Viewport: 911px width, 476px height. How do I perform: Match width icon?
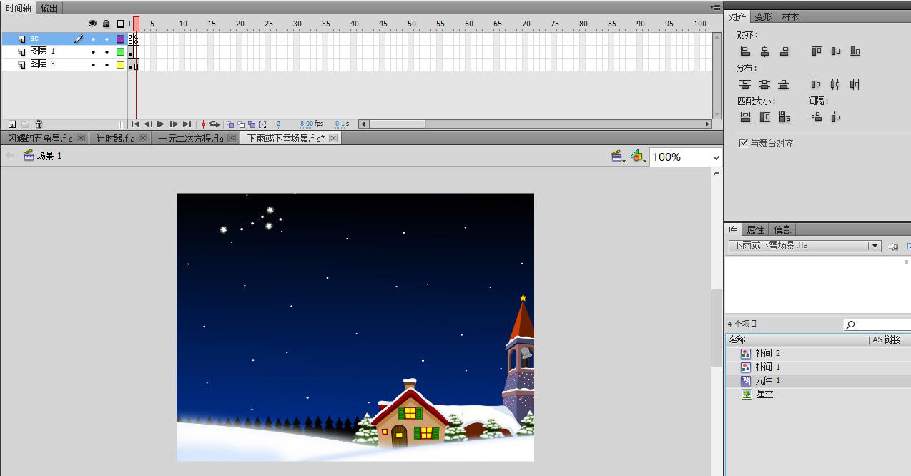pos(745,117)
